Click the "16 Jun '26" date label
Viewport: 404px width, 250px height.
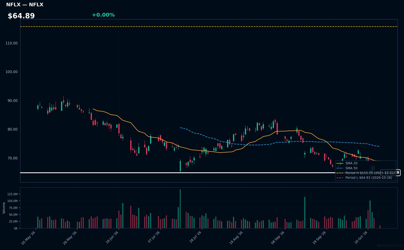click(x=112, y=238)
